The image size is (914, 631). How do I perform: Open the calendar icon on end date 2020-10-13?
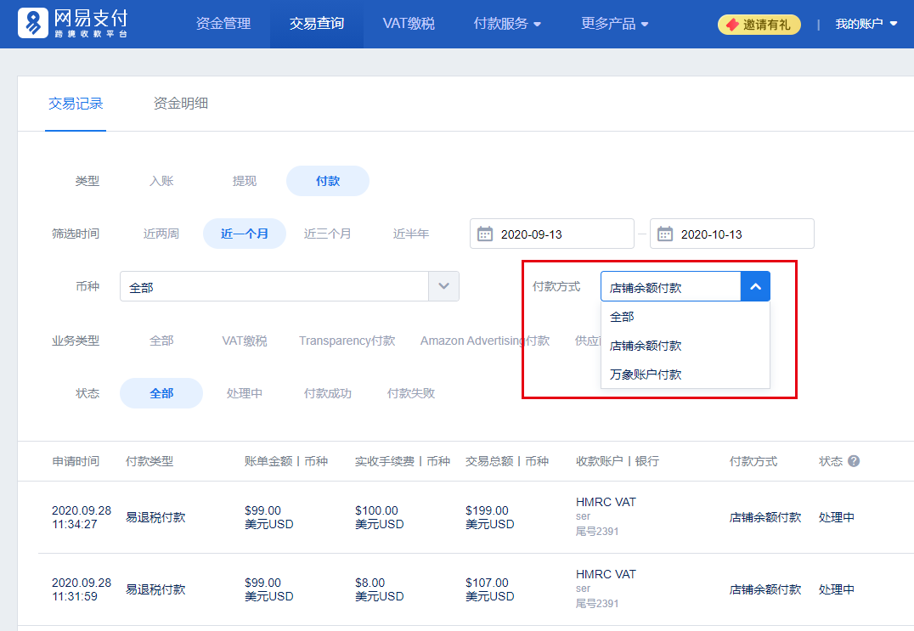(666, 234)
